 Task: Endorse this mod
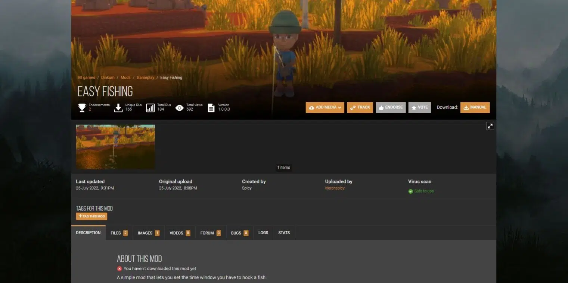click(391, 107)
